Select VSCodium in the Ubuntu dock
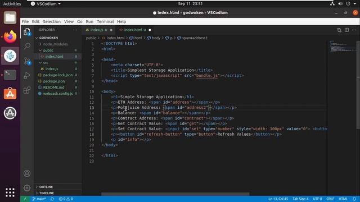Viewport: 360px width, 202px height. (10, 56)
